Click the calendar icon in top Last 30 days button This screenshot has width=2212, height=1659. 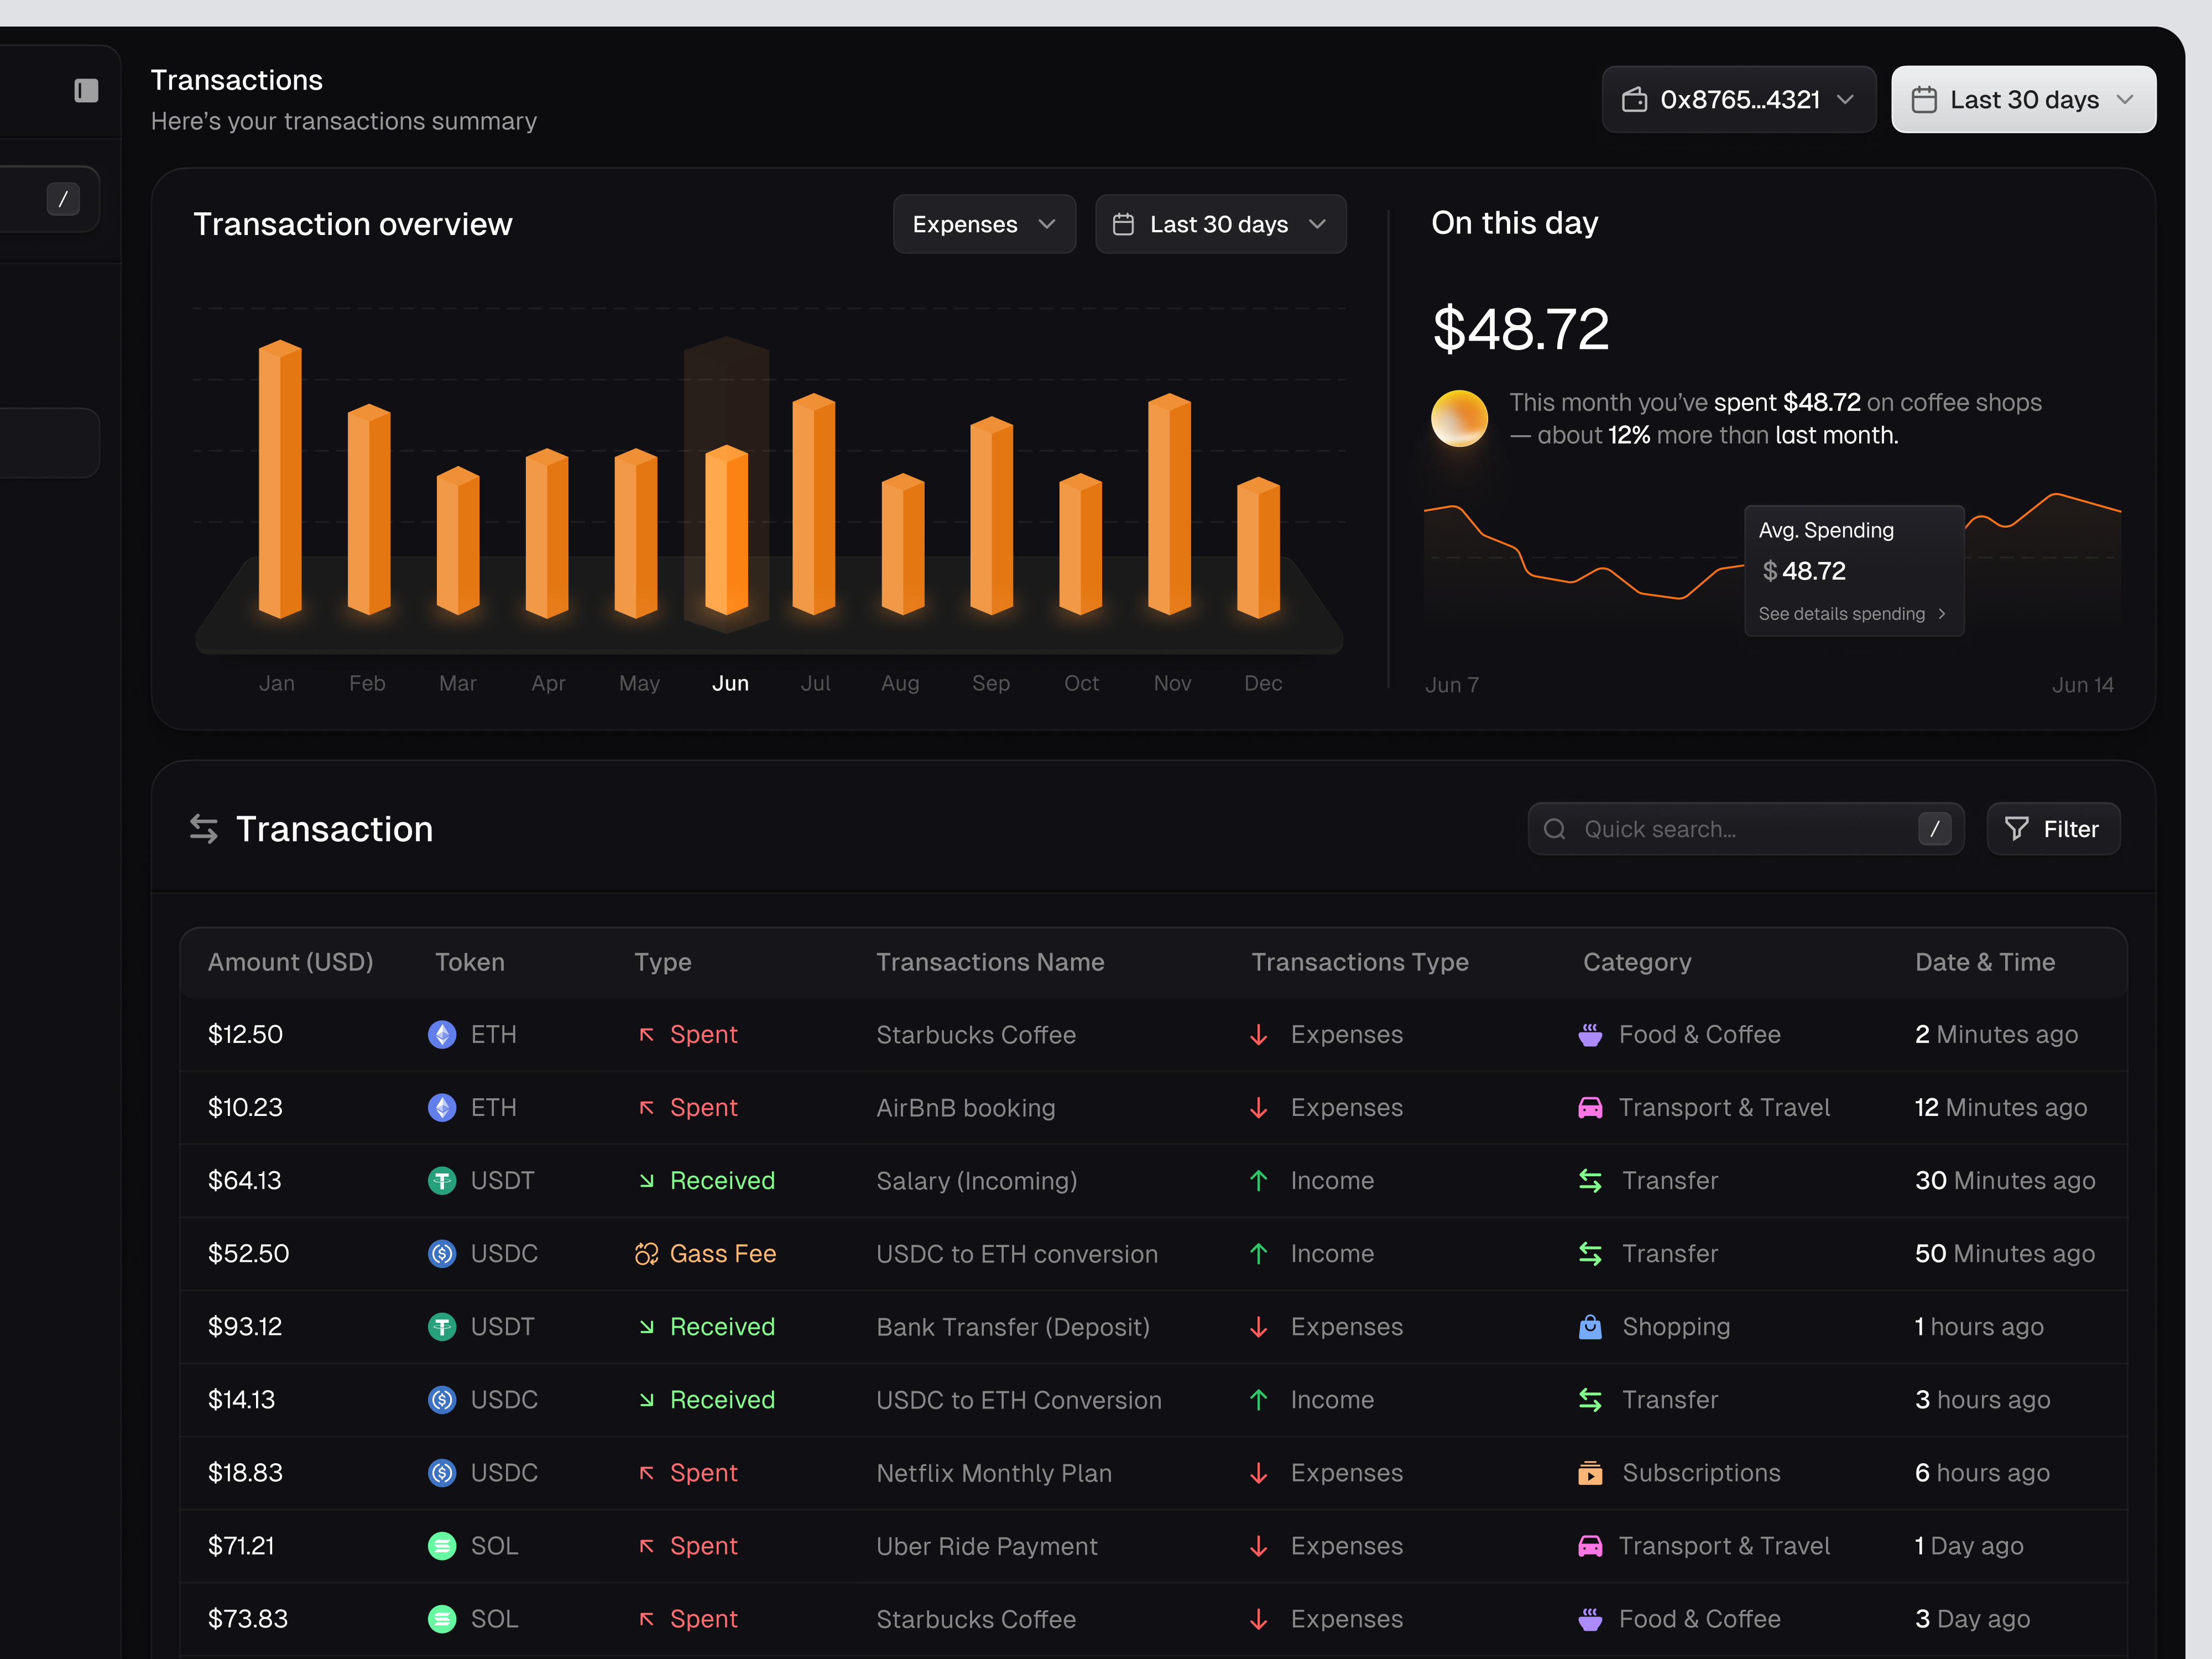tap(1924, 100)
